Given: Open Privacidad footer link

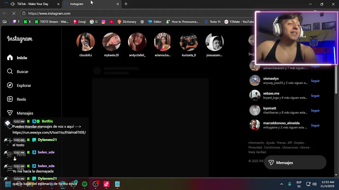Looking at the screenshot, I should [x=255, y=148].
